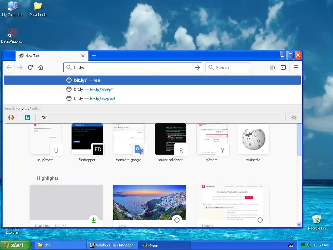Open search settings gear icon
The height and width of the screenshot is (250, 333).
[294, 117]
